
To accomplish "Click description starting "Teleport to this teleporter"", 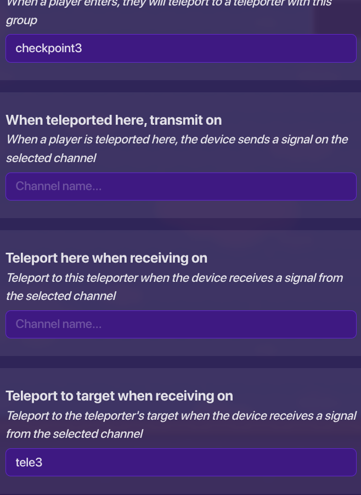I will 174,277.
